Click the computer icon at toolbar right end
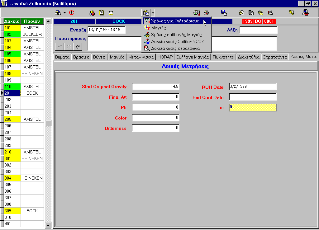The height and width of the screenshot is (230, 319). (306, 13)
